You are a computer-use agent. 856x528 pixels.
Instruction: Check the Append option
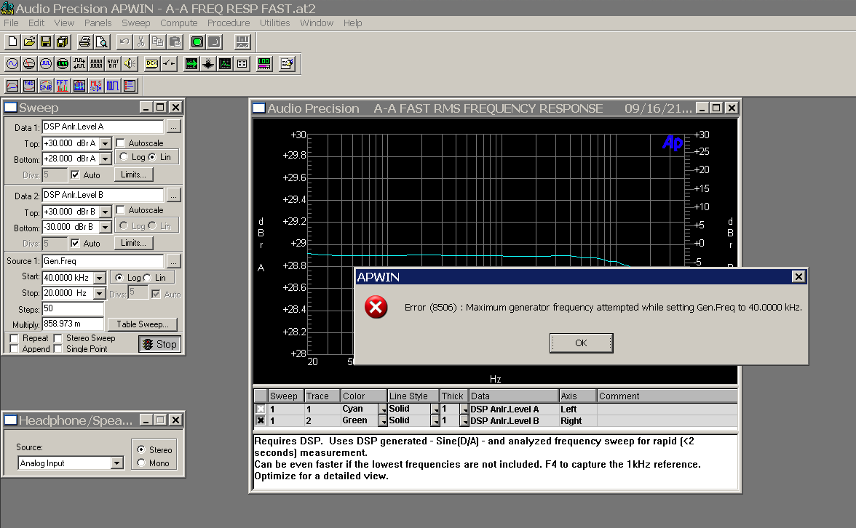point(15,349)
